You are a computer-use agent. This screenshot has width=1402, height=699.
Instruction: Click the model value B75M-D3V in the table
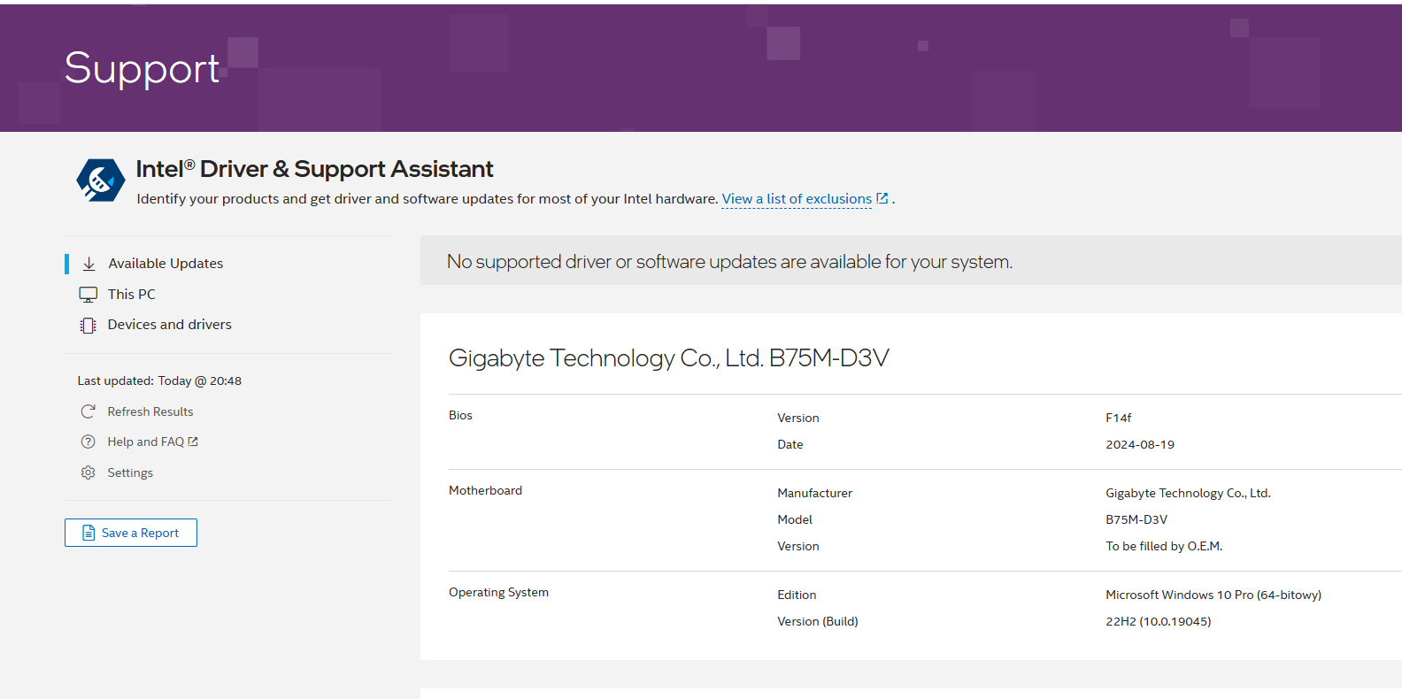pos(1136,519)
